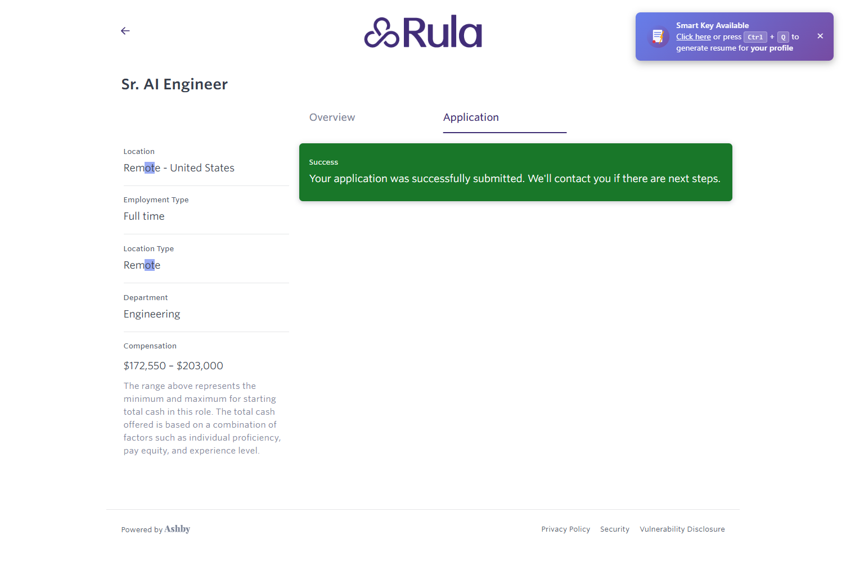
Task: Open the 'Click here' resume link
Action: pos(693,37)
